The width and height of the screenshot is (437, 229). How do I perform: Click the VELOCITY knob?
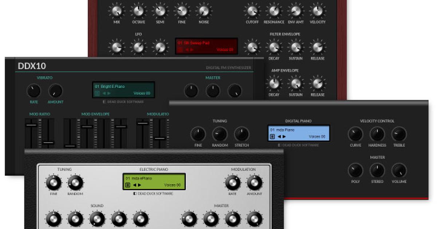click(318, 11)
